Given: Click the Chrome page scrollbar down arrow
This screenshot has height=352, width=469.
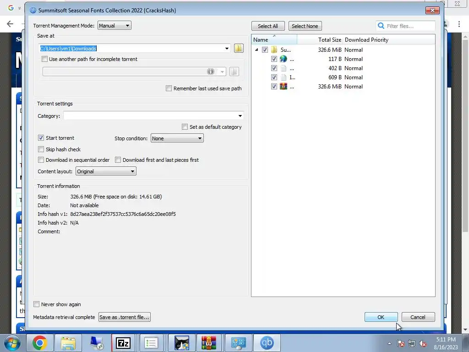Looking at the screenshot, I should pyautogui.click(x=465, y=330).
